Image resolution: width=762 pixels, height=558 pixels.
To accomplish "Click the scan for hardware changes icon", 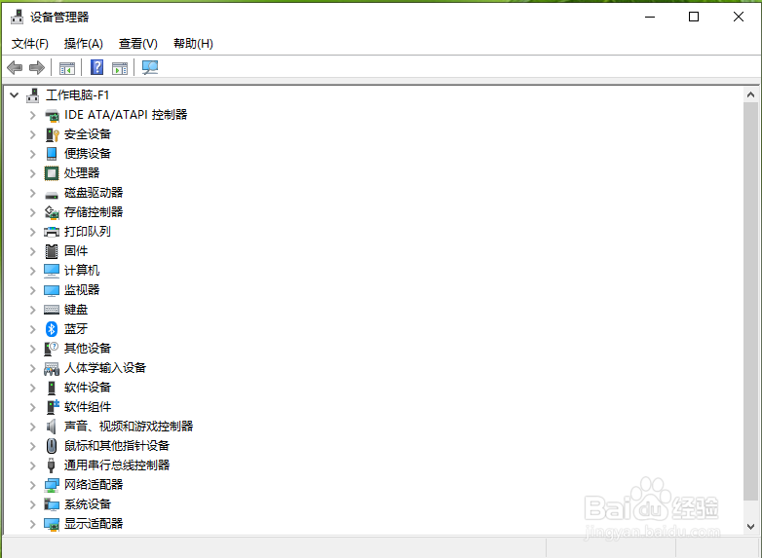I will pyautogui.click(x=150, y=67).
